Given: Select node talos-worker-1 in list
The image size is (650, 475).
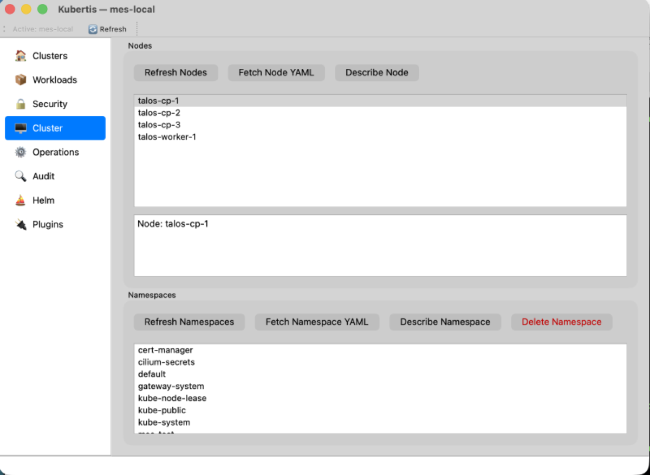Looking at the screenshot, I should [x=380, y=136].
